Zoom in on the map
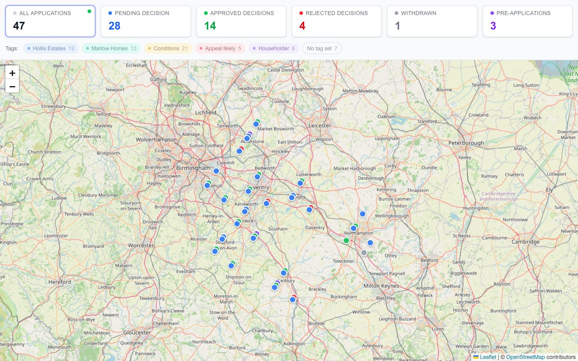This screenshot has height=361, width=578. [x=12, y=73]
